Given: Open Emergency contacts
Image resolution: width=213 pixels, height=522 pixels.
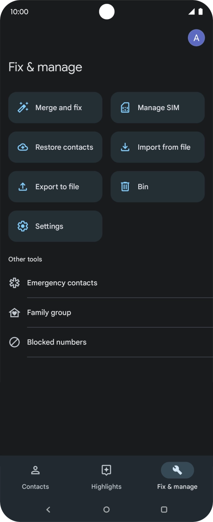Looking at the screenshot, I should 106,283.
